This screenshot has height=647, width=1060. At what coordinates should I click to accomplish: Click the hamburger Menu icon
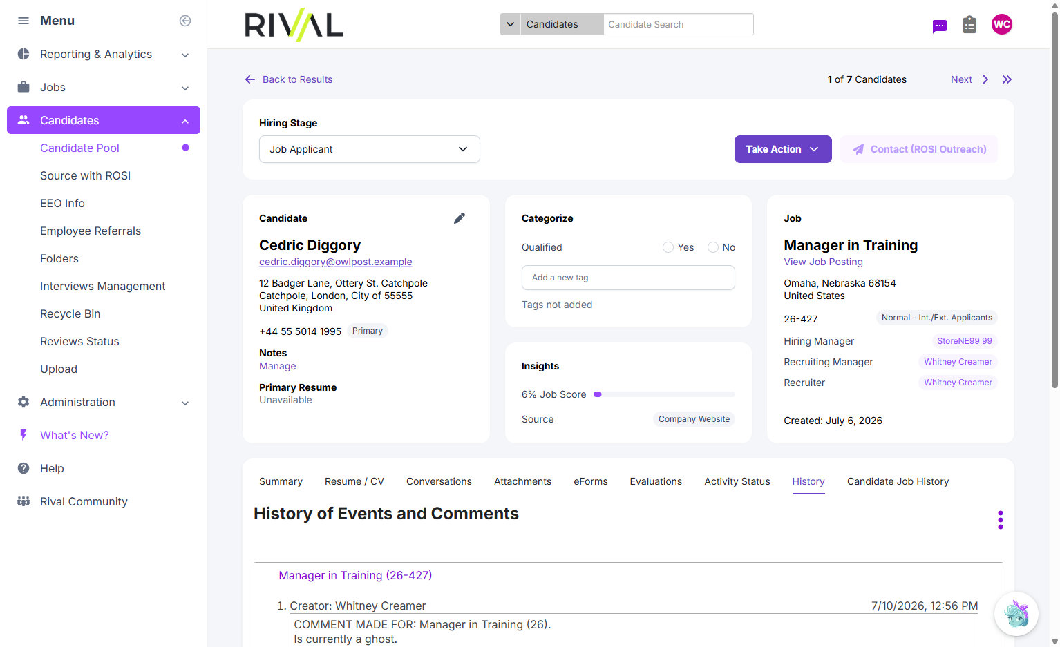click(x=23, y=21)
